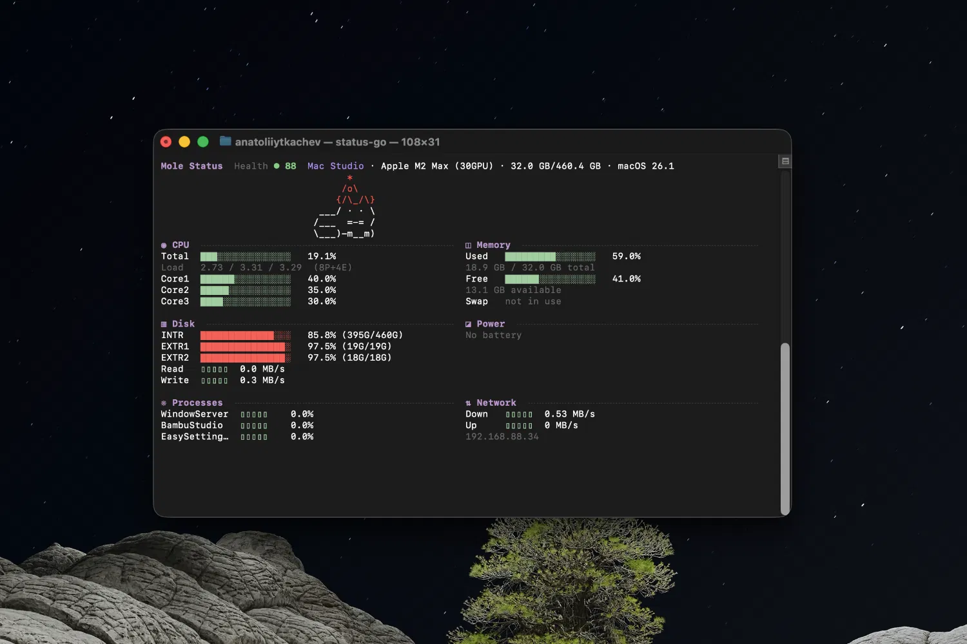Click the EXTR2 disk usage bar
This screenshot has width=967, height=644.
coord(246,358)
